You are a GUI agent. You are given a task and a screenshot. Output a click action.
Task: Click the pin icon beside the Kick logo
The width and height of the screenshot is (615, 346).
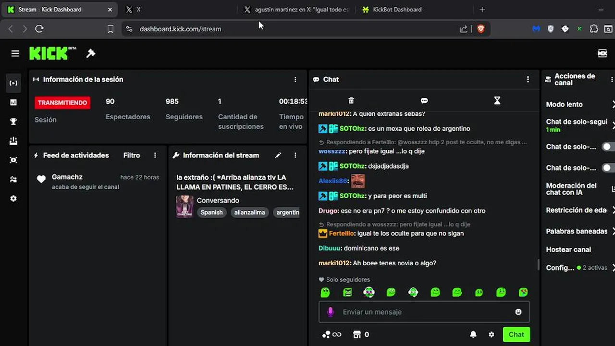[91, 53]
